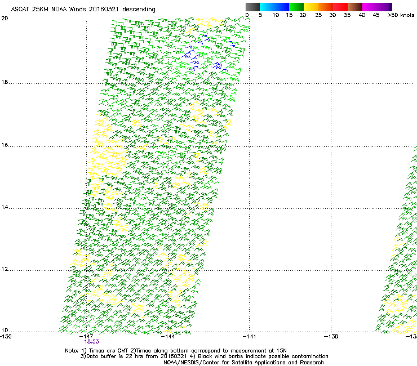Click the latitude axis label '12'
This screenshot has width=417, height=366.
coord(5,269)
